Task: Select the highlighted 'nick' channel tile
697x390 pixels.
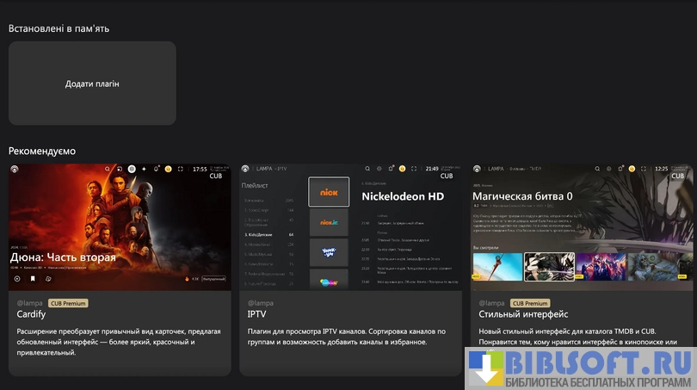Action: [329, 192]
